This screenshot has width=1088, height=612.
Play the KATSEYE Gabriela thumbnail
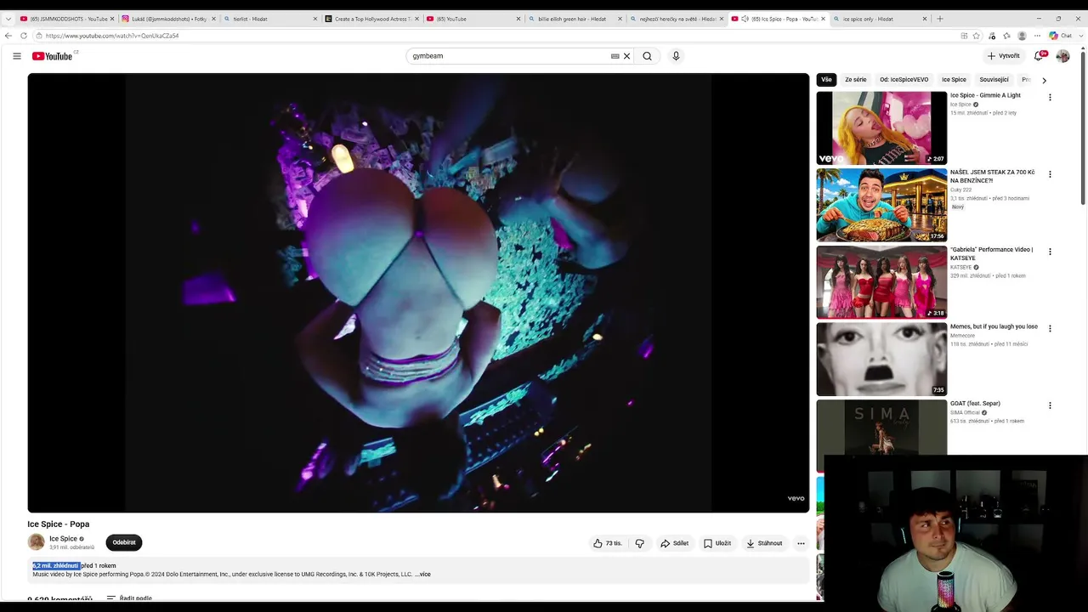[881, 282]
